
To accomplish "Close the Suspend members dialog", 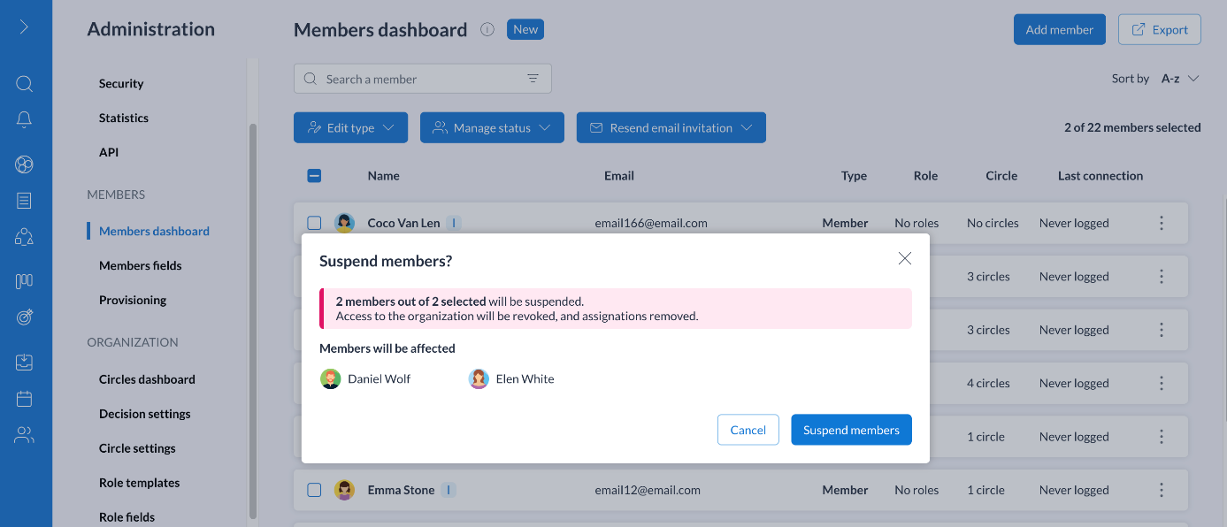I will coord(904,258).
